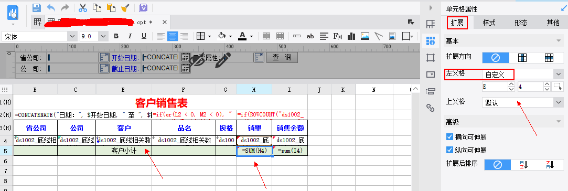Click the 查询 button
This screenshot has width=568, height=191.
point(282,57)
